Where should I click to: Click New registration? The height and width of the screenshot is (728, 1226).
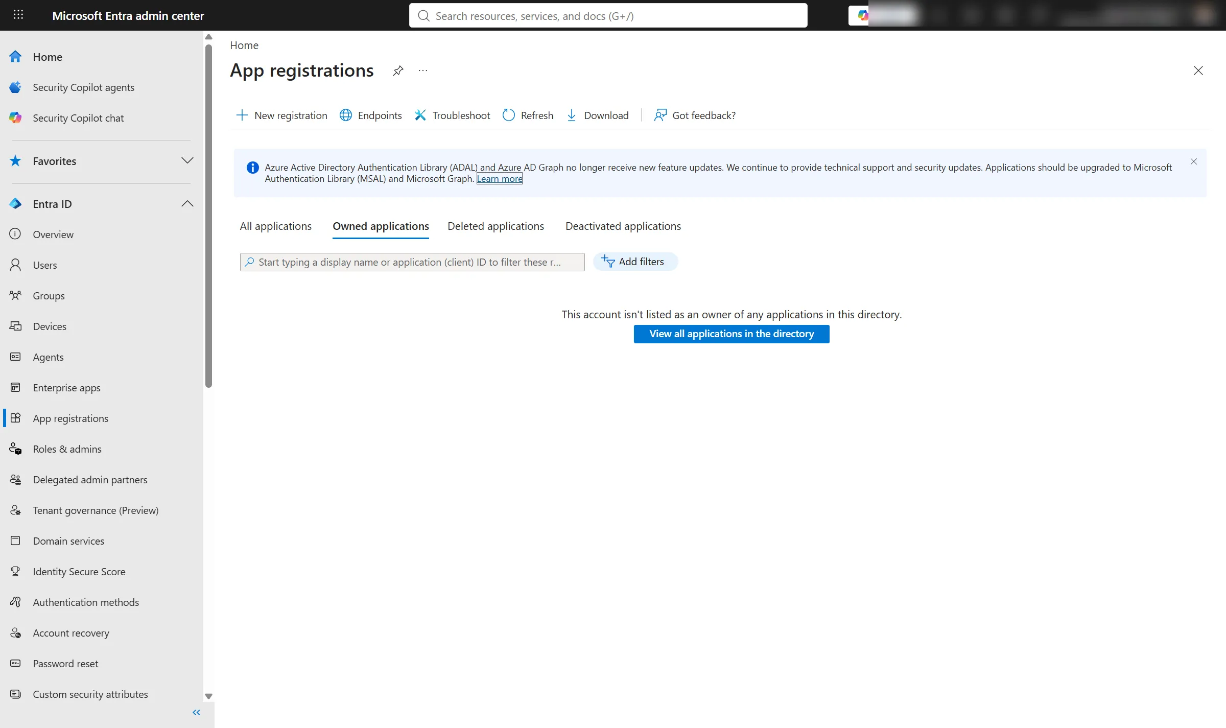tap(282, 115)
